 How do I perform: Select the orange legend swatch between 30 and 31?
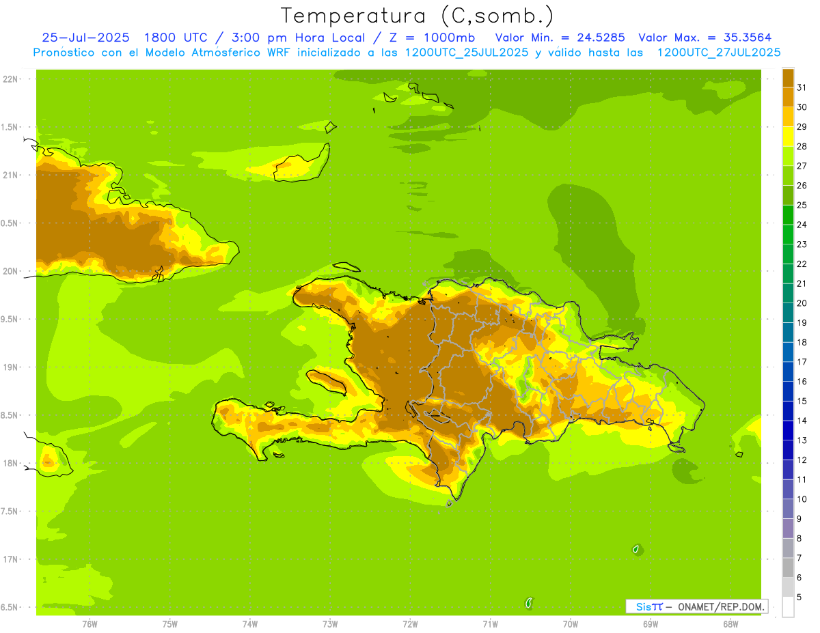tap(788, 97)
